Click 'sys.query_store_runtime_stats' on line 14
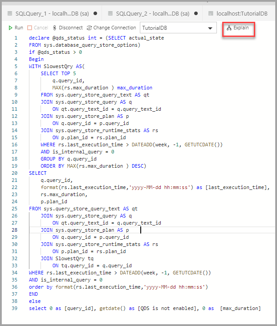The height and width of the screenshot is (326, 277). tap(98, 130)
